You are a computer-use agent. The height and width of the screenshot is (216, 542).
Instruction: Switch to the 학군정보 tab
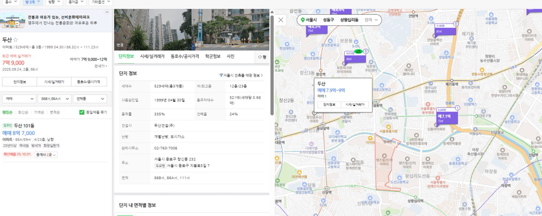point(213,57)
